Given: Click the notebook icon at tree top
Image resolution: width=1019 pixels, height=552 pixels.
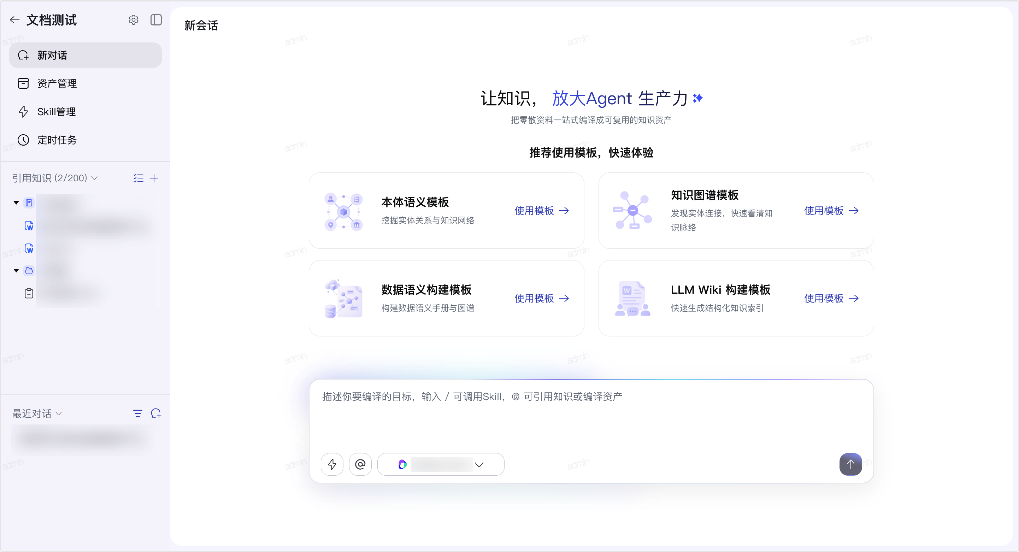Looking at the screenshot, I should 29,202.
